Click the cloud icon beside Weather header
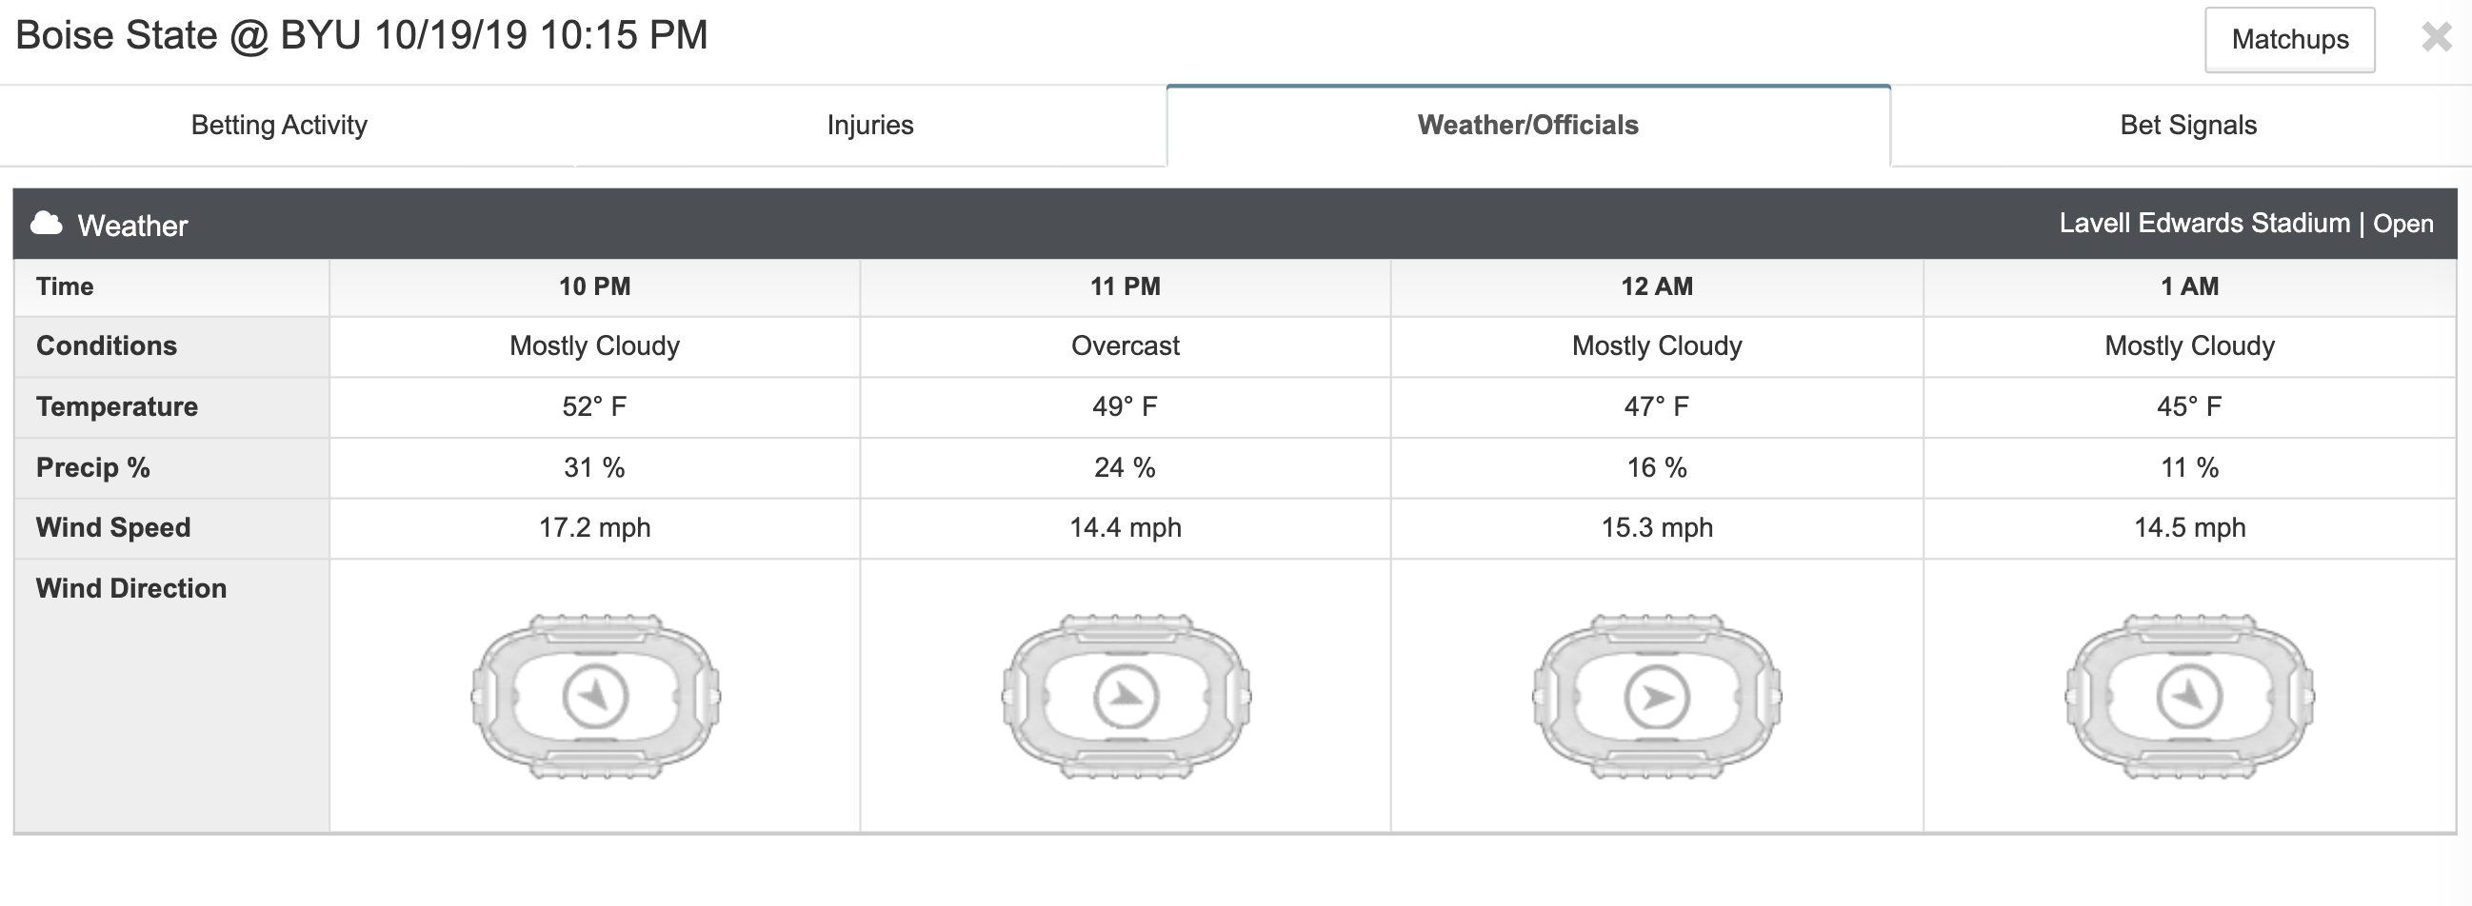This screenshot has height=906, width=2472. click(x=46, y=224)
